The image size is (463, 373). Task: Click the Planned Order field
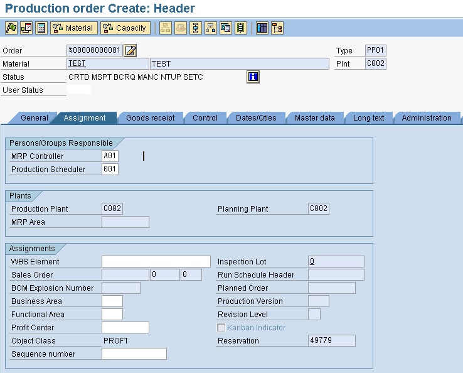point(332,288)
